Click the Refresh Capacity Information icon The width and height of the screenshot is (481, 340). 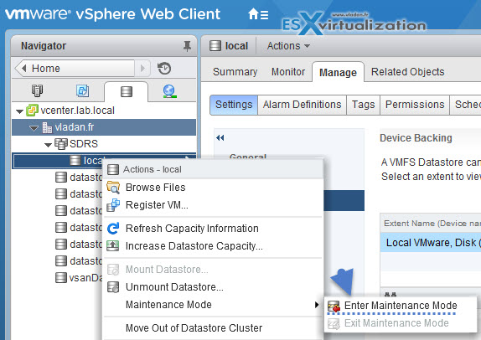tap(113, 229)
